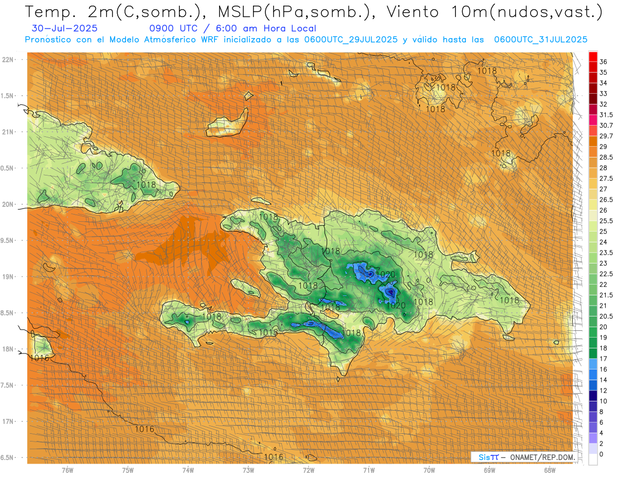Viewport: 617px width, 477px height.
Task: Click the 25.5 label on color scale
Action: click(x=606, y=221)
